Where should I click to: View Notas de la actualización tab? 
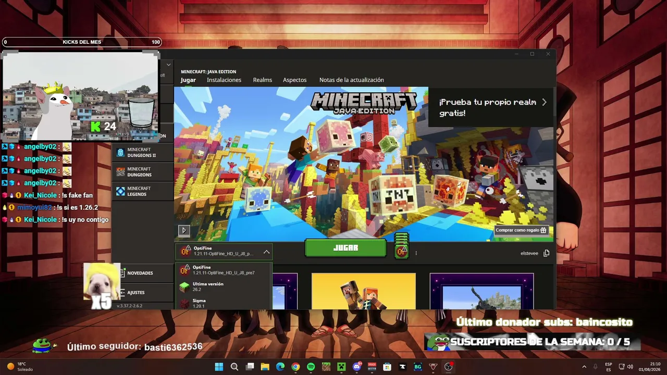click(x=352, y=80)
